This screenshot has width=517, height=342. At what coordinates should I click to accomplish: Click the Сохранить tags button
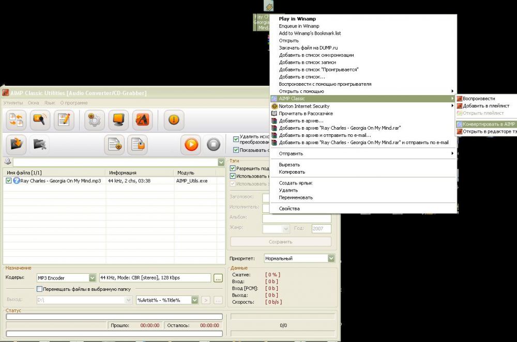click(x=281, y=242)
